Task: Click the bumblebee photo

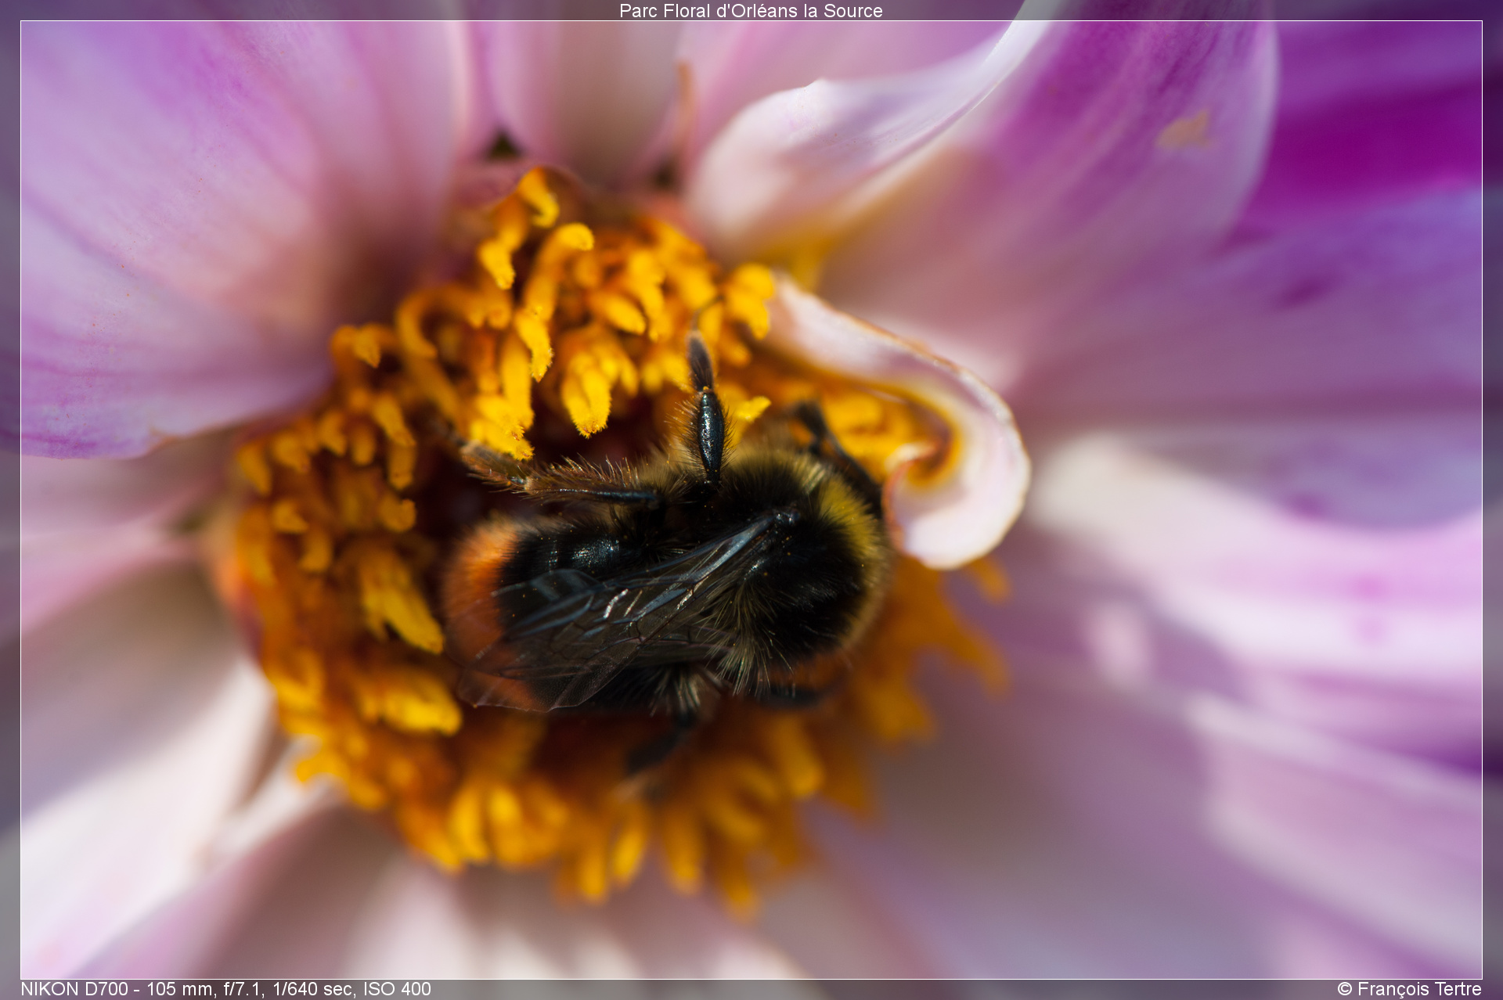Action: pyautogui.click(x=751, y=500)
